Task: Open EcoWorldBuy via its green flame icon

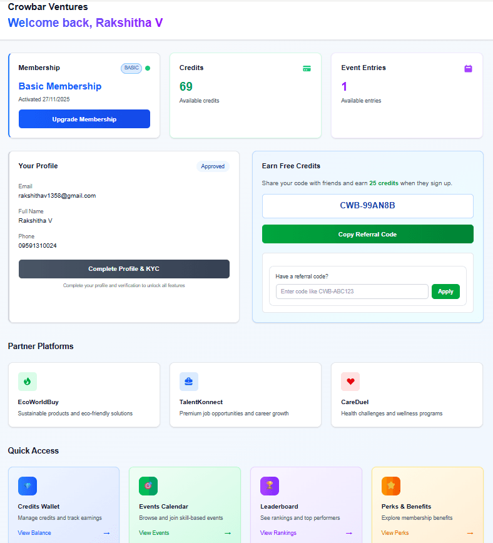Action: coord(28,381)
